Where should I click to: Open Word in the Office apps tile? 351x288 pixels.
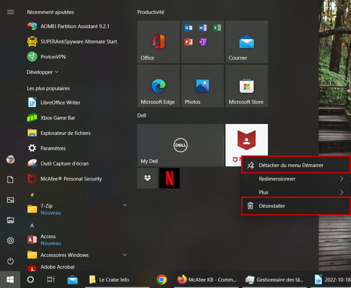[203, 28]
